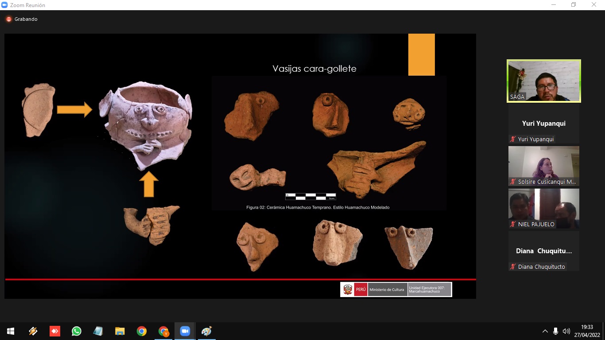Click the 'Figura 02' caption text
The image size is (605, 340).
[318, 207]
